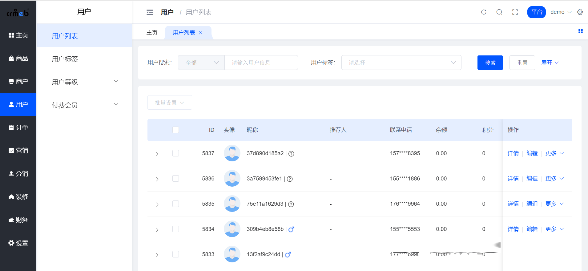Open 订单 in the left sidebar
Screen dimensions: 588x271
(x=18, y=127)
